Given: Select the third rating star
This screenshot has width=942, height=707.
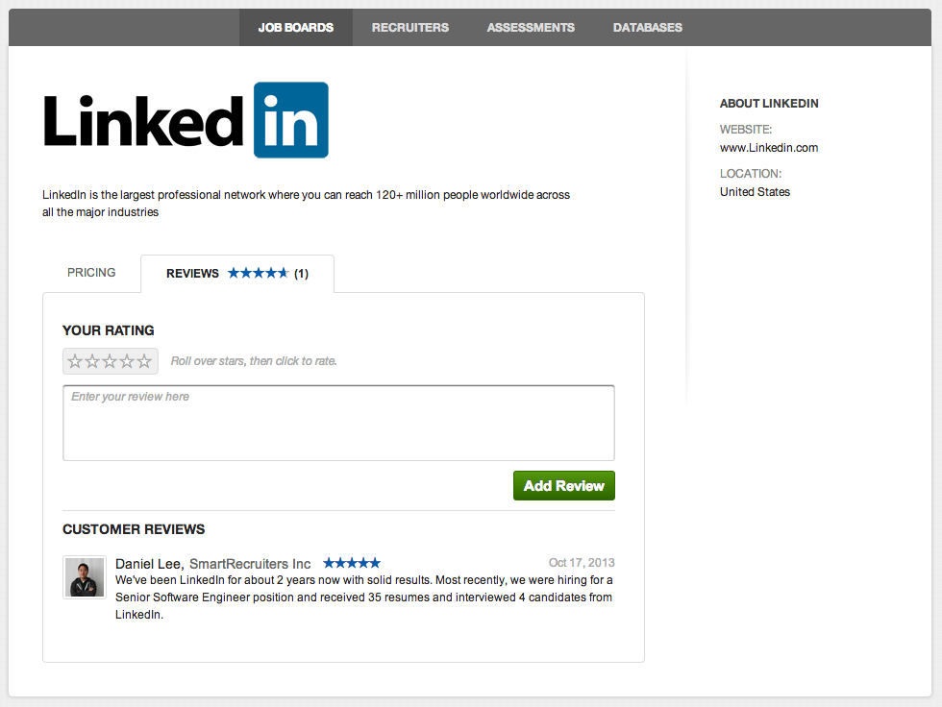Looking at the screenshot, I should tap(110, 361).
